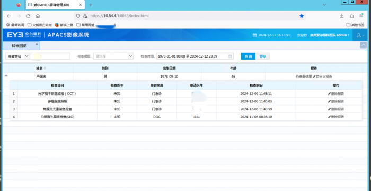Image resolution: width=371 pixels, height=191 pixels.
Task: Click the 检查时间 column header
Action: coord(256,85)
